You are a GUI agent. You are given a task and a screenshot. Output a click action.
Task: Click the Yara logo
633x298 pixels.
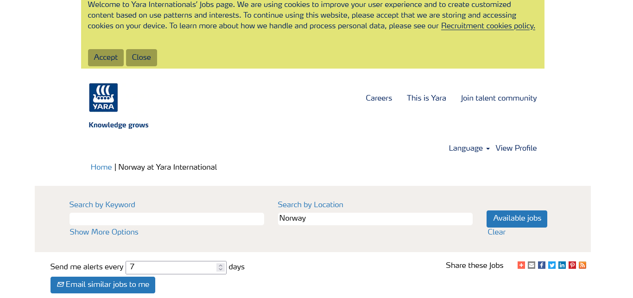tap(103, 98)
